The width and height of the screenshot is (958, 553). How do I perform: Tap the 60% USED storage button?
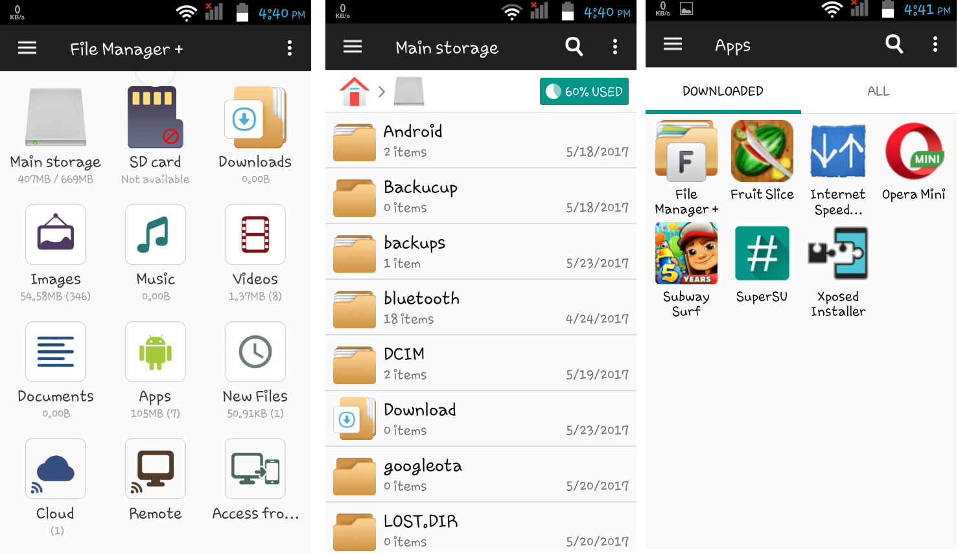[x=584, y=91]
